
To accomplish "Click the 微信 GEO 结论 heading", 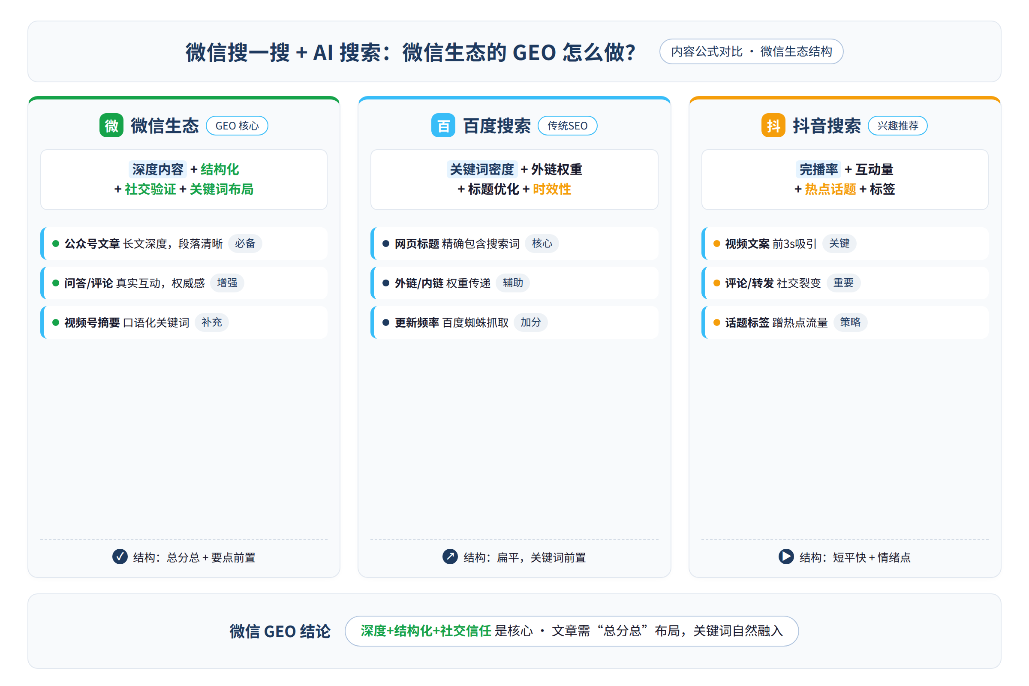I will (280, 631).
